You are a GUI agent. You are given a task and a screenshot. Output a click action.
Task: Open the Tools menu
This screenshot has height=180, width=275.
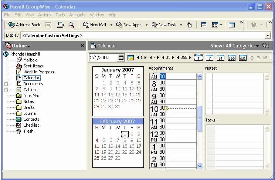[60, 15]
